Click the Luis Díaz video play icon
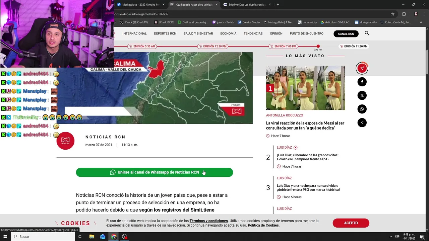The height and width of the screenshot is (241, 429). tap(295, 148)
